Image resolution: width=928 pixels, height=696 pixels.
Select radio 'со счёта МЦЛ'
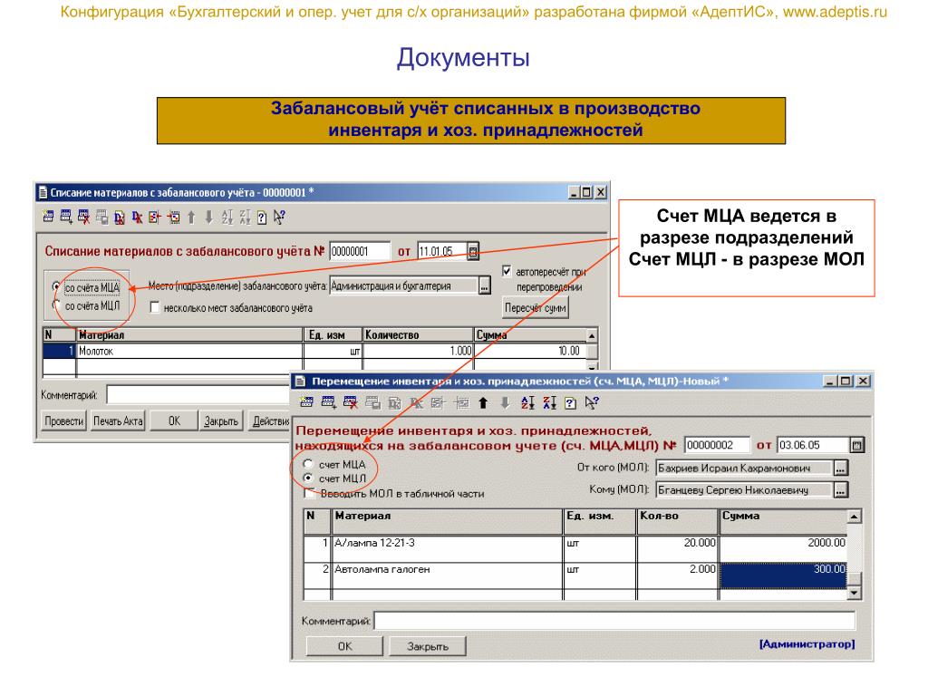pyautogui.click(x=56, y=305)
